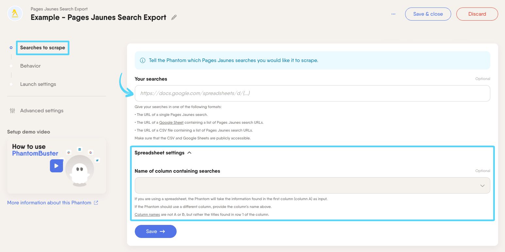505x252 pixels.
Task: Click the Example - Pages Jaunes Search Export title
Action: 99,18
